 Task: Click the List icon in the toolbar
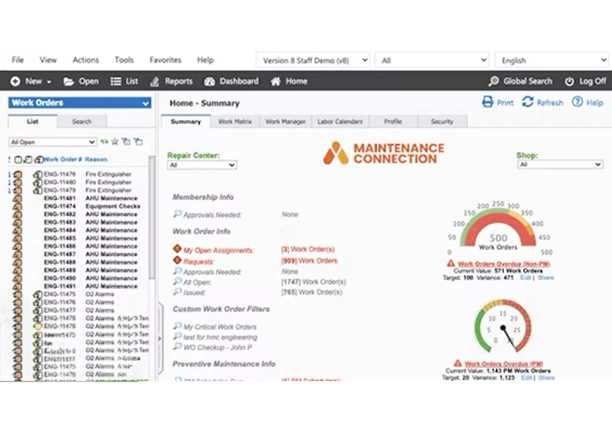[124, 81]
